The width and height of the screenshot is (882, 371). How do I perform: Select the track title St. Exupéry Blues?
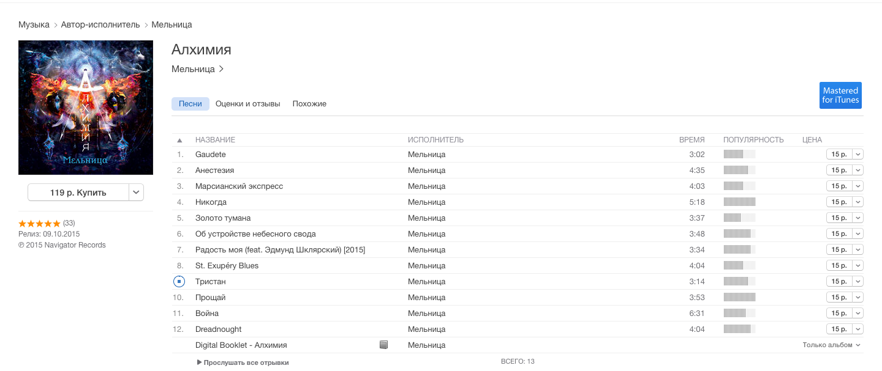(x=227, y=265)
